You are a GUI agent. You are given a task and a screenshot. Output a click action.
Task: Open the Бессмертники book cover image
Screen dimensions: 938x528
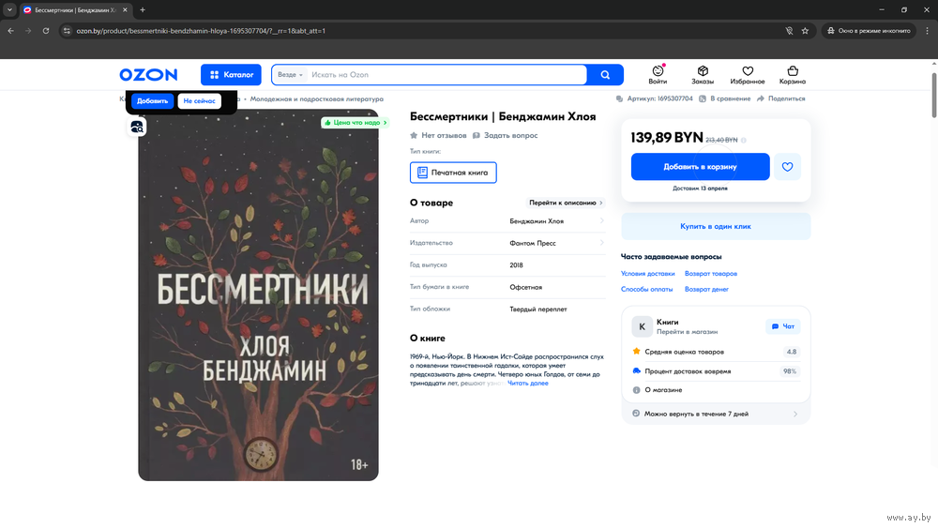point(259,295)
